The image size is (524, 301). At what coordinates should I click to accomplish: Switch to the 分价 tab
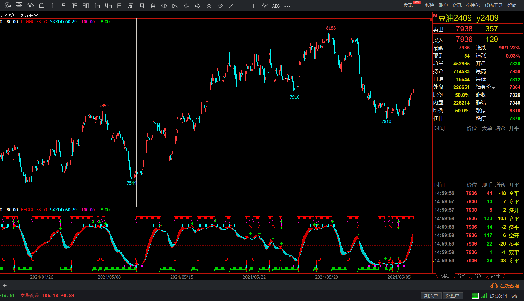pyautogui.click(x=462, y=276)
